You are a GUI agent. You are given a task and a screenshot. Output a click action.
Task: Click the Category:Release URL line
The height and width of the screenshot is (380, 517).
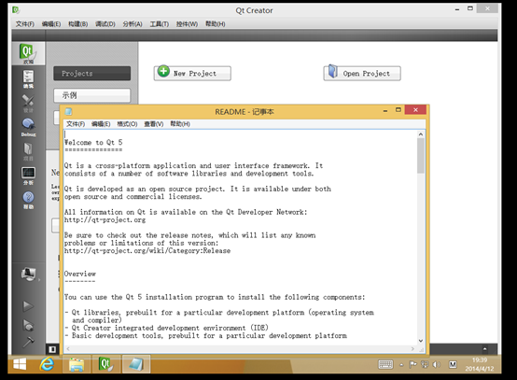tap(147, 251)
